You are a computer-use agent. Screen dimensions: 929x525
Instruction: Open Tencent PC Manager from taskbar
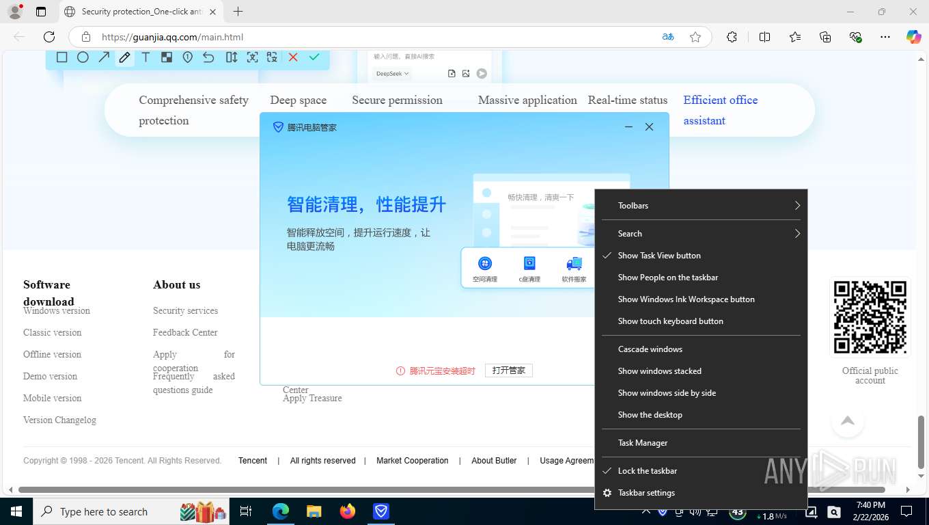pos(380,511)
